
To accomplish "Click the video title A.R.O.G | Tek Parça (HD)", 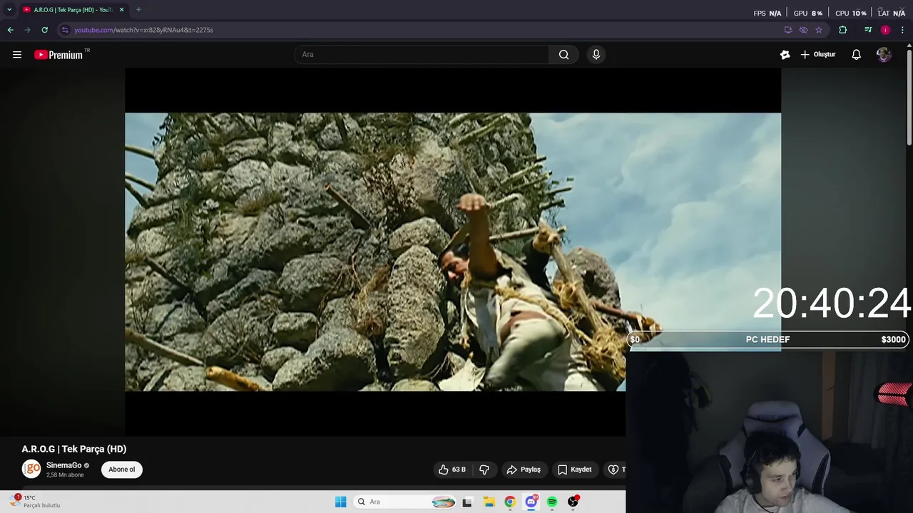I will coord(74,449).
